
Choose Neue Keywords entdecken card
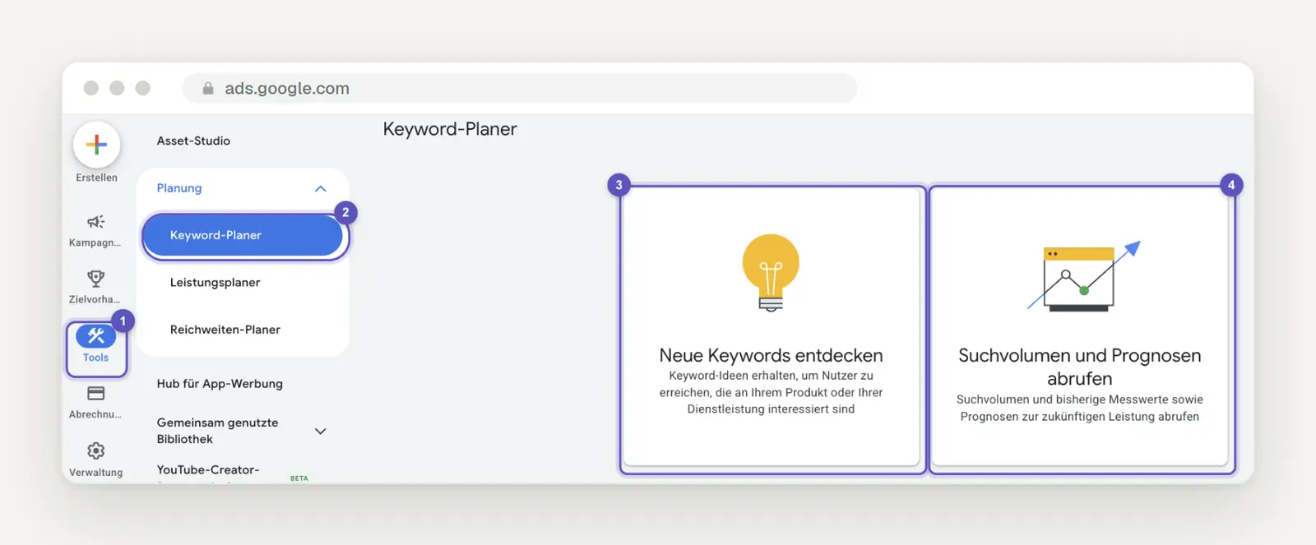772,327
